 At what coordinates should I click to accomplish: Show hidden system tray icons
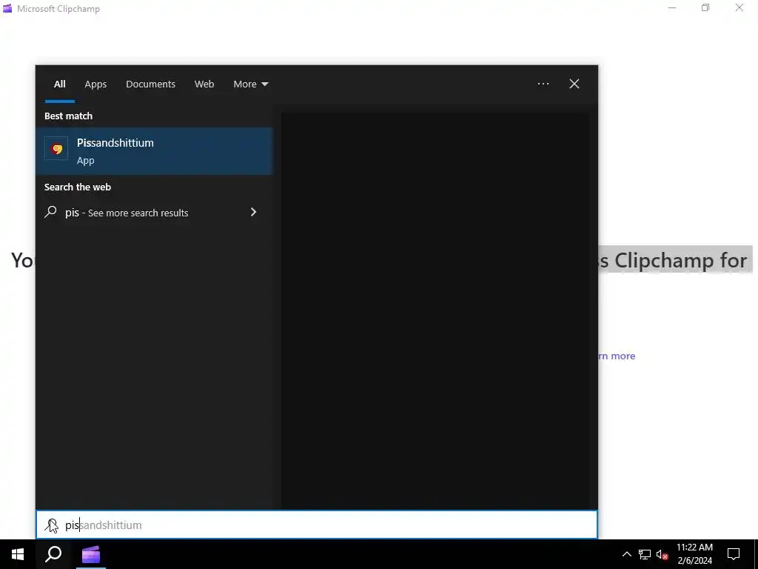626,554
